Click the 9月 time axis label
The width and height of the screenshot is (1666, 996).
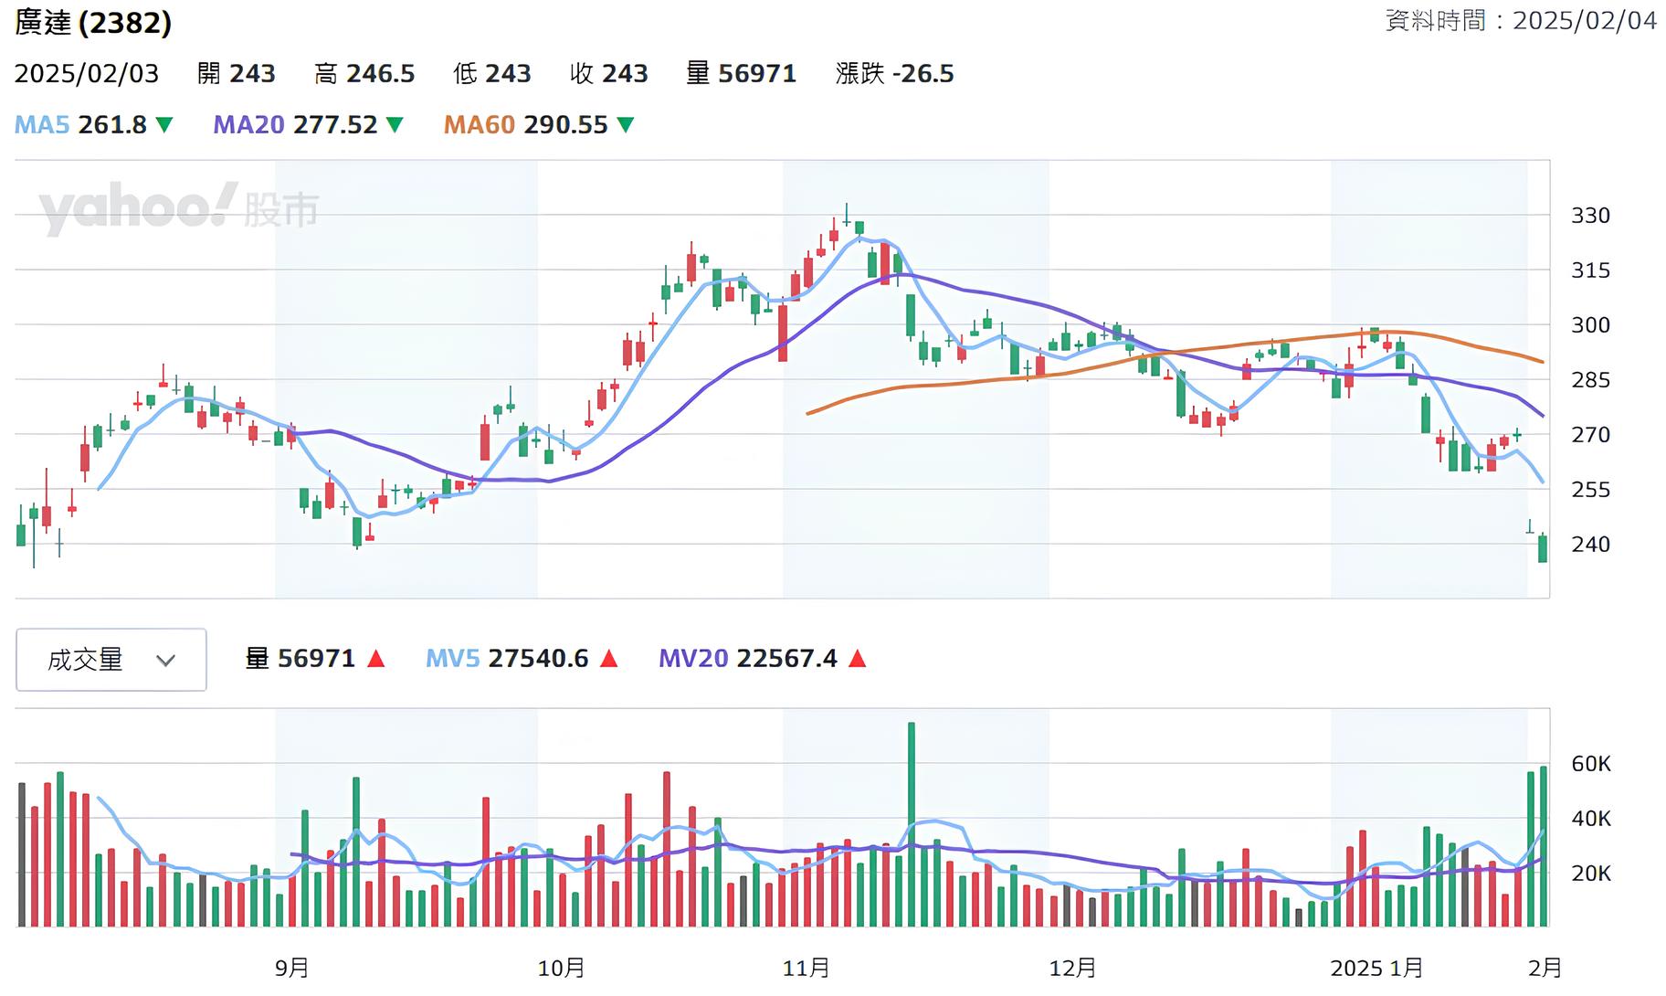pos(292,968)
